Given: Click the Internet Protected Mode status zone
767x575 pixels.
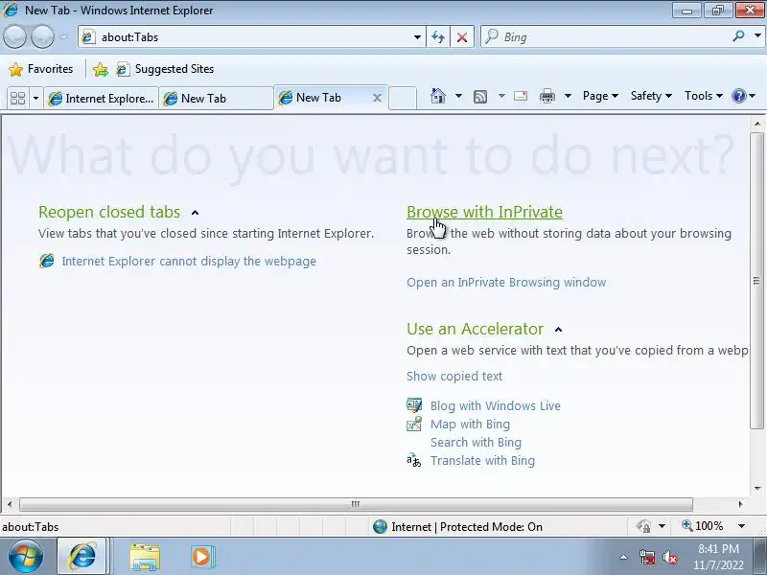Looking at the screenshot, I should (x=458, y=526).
